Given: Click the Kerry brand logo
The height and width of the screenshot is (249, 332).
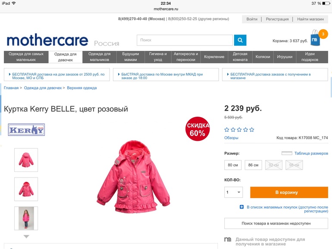Looking at the screenshot, I should coord(26,130).
